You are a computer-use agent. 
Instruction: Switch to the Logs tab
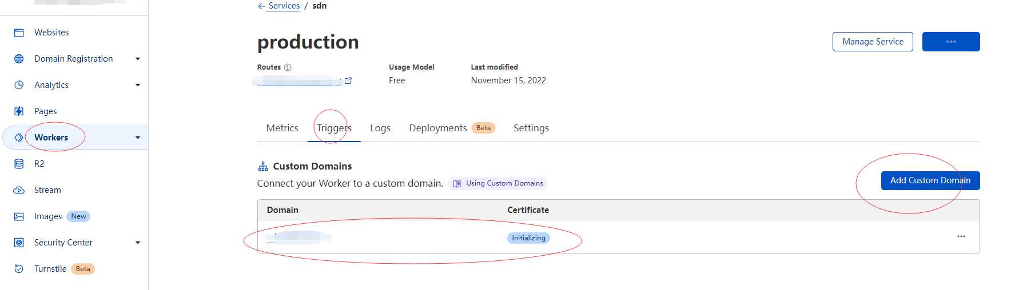tap(380, 128)
